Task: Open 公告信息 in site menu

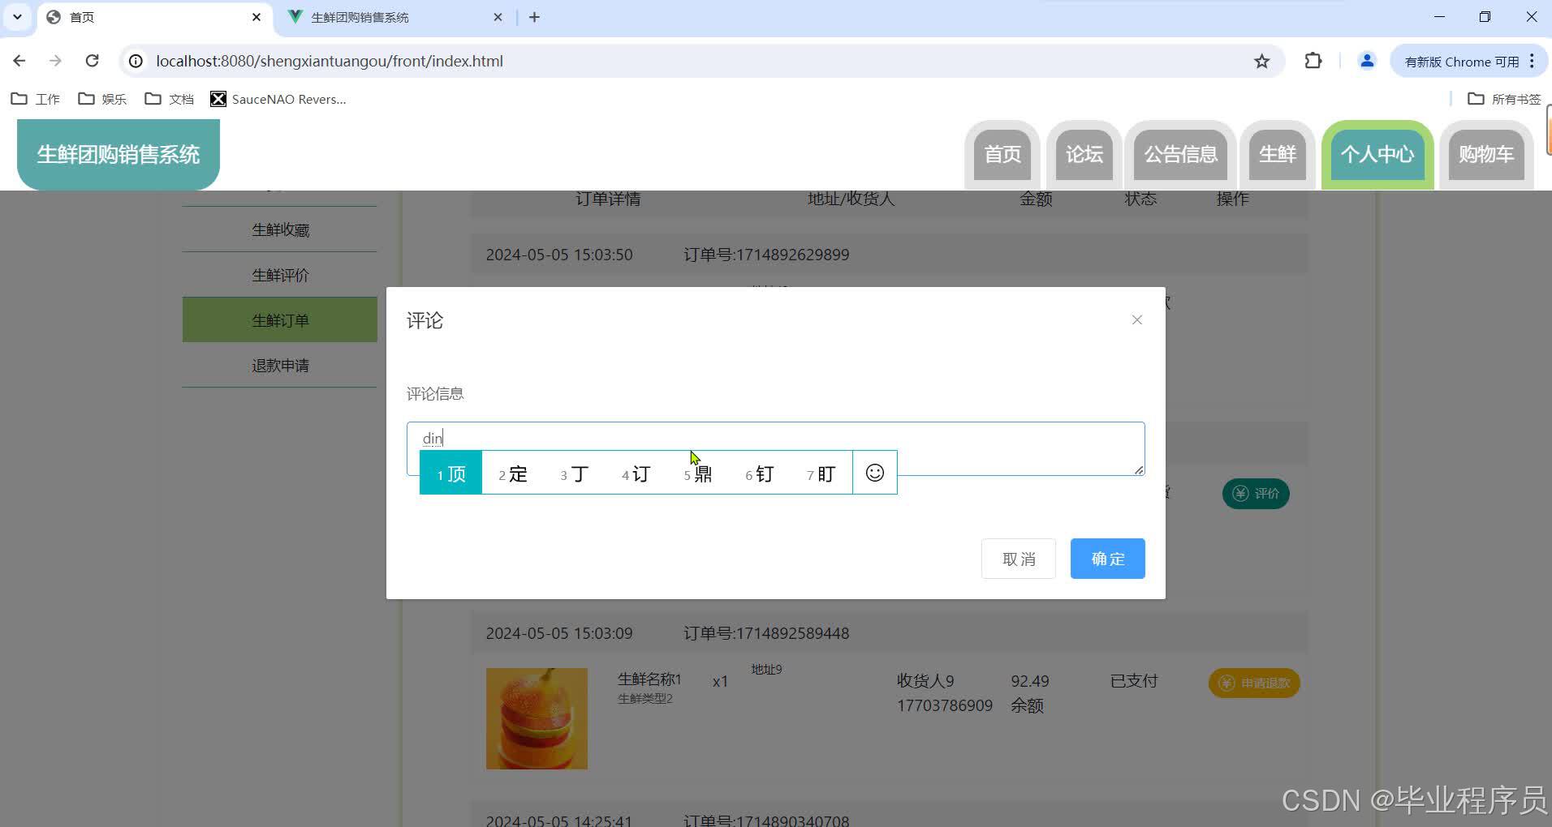Action: coord(1180,154)
